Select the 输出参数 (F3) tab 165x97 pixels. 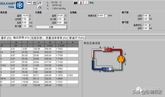coord(21,38)
